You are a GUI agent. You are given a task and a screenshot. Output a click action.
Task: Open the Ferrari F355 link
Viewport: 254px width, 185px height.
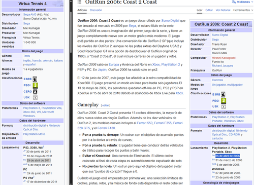click(x=163, y=123)
